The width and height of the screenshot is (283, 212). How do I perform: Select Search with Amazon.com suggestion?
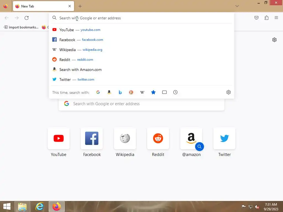tap(141, 70)
